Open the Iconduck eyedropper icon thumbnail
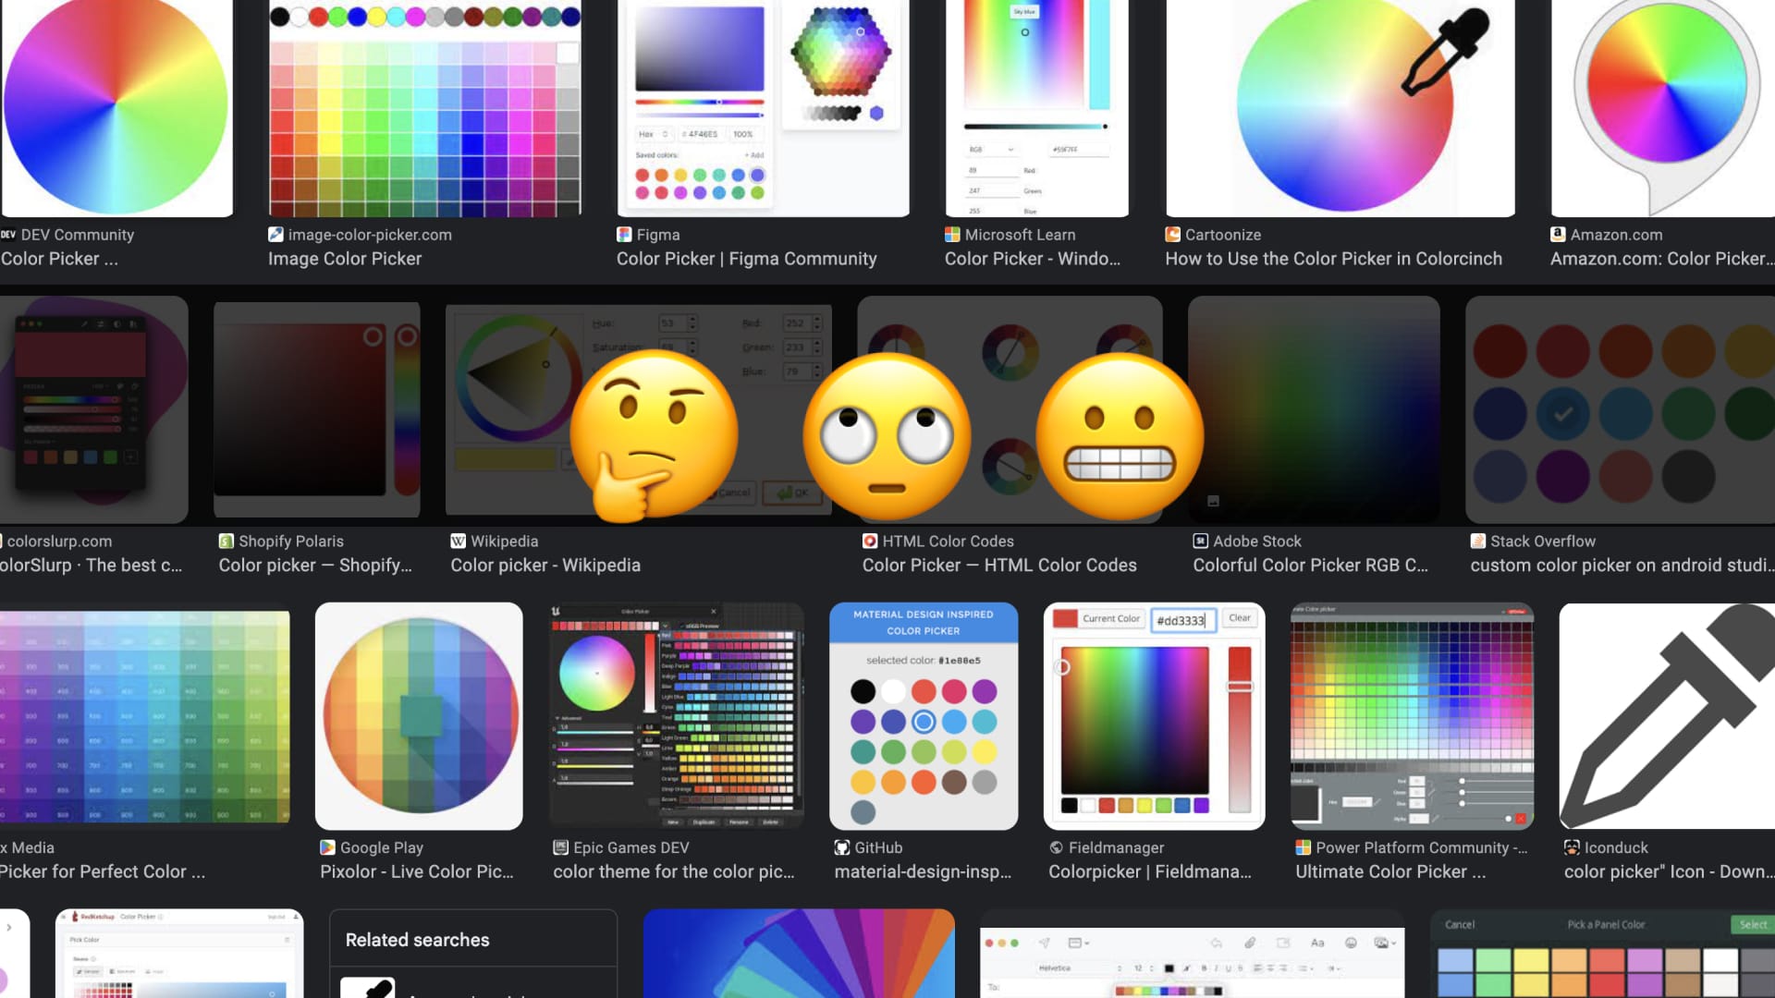Viewport: 1775px width, 998px height. click(1667, 716)
